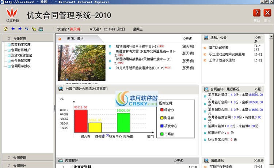Select the 新闻、简讯 tab
This screenshot has width=274, height=168.
point(75,38)
